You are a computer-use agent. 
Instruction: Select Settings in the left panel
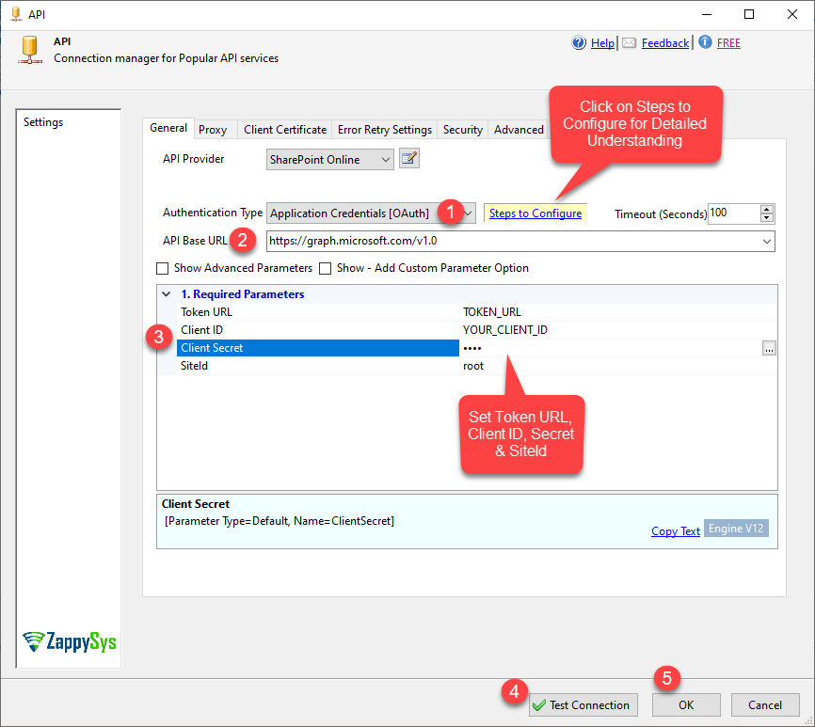tap(43, 122)
